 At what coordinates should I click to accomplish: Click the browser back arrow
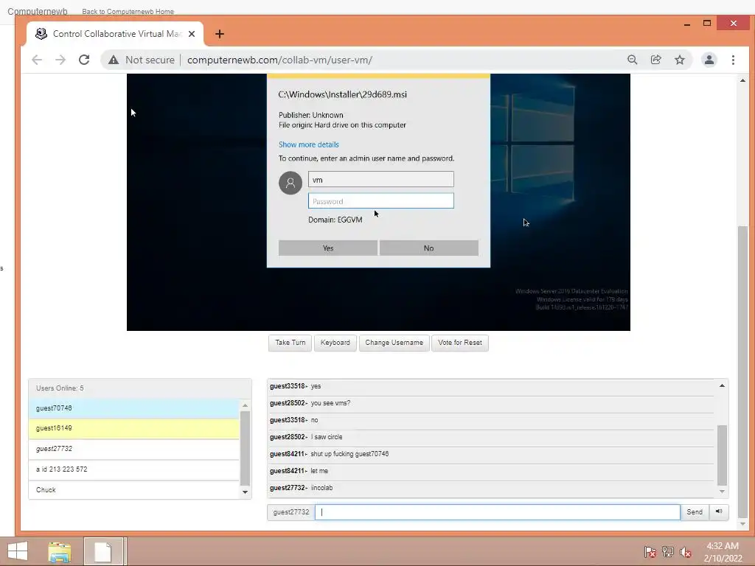coord(37,60)
